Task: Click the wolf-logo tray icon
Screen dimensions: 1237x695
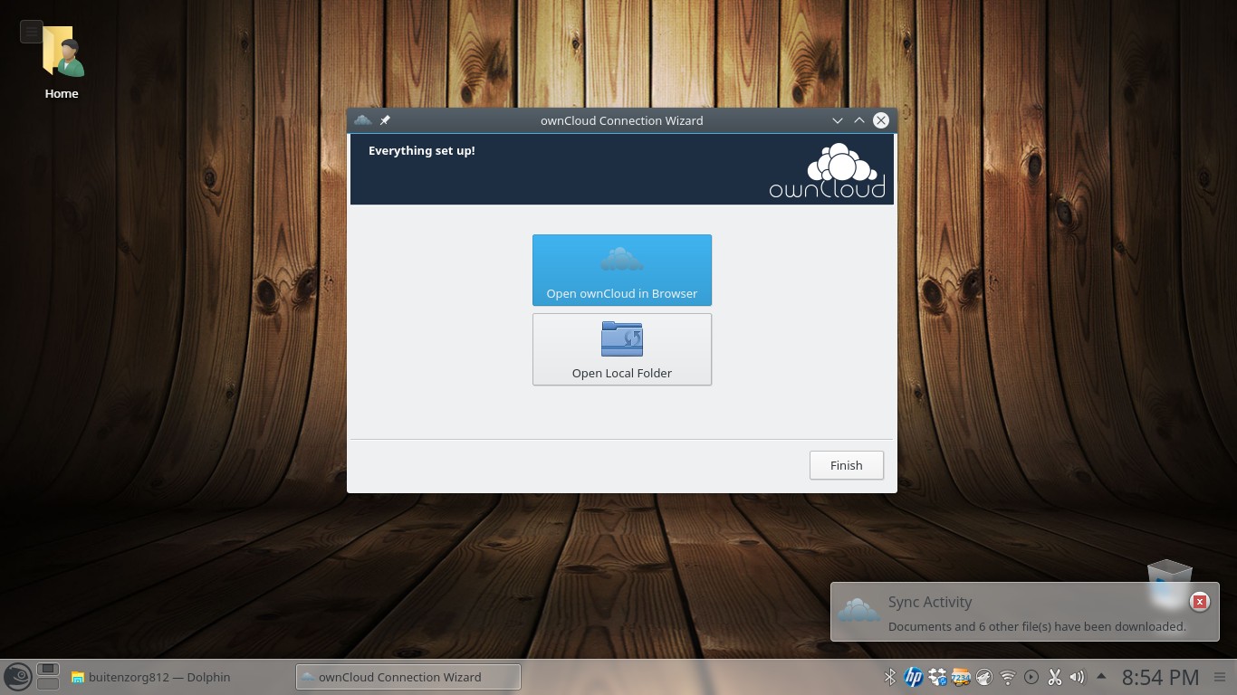Action: (984, 677)
